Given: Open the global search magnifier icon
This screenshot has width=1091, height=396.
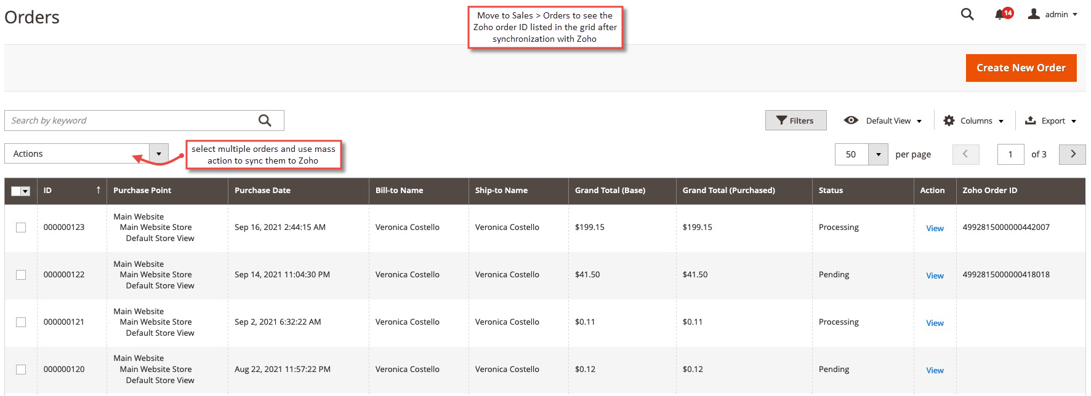Looking at the screenshot, I should pos(967,14).
